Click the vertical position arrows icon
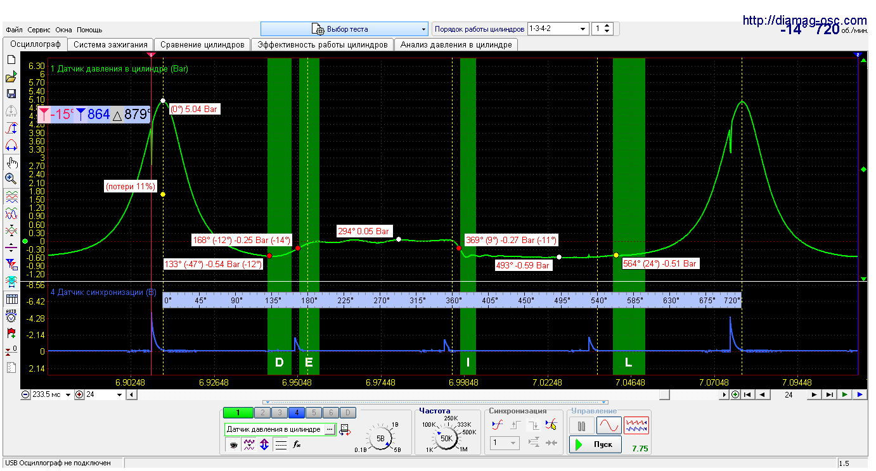This screenshot has width=876, height=471. [264, 445]
